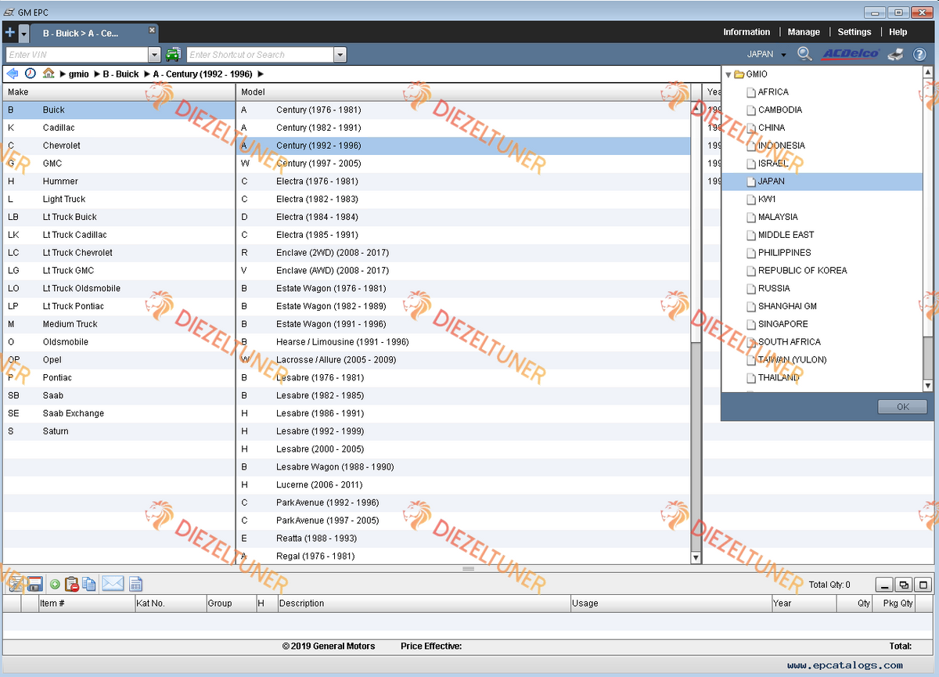Minimize the parts list panel
The height and width of the screenshot is (677, 939).
point(883,585)
